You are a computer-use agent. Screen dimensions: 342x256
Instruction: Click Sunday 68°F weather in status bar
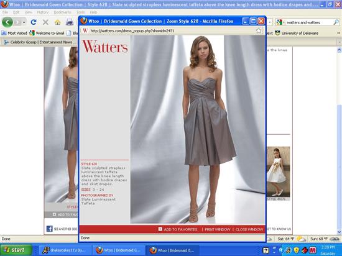[x=325, y=239]
